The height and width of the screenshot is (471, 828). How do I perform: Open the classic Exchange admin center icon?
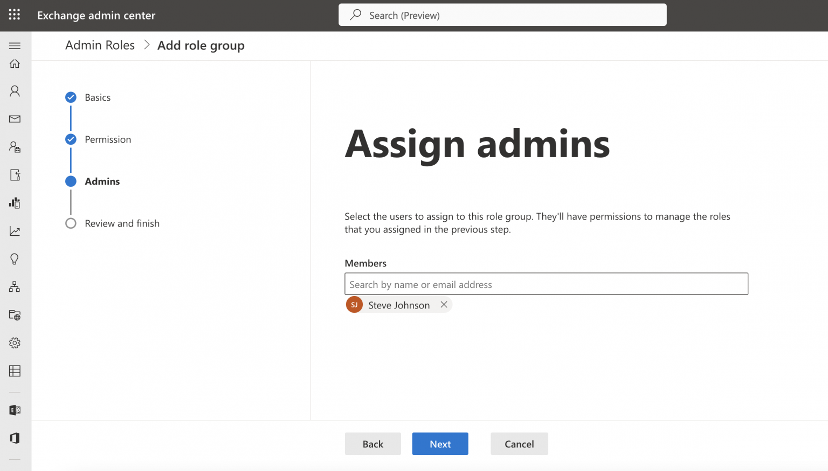click(15, 410)
